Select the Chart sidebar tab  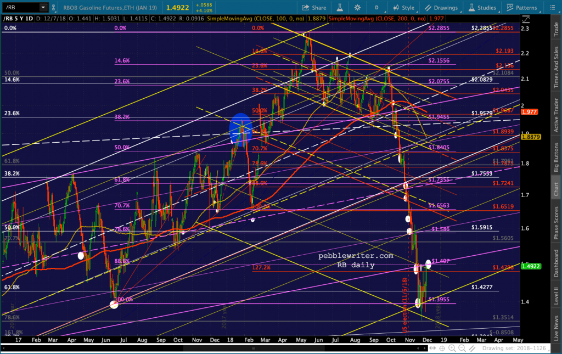pos(556,189)
